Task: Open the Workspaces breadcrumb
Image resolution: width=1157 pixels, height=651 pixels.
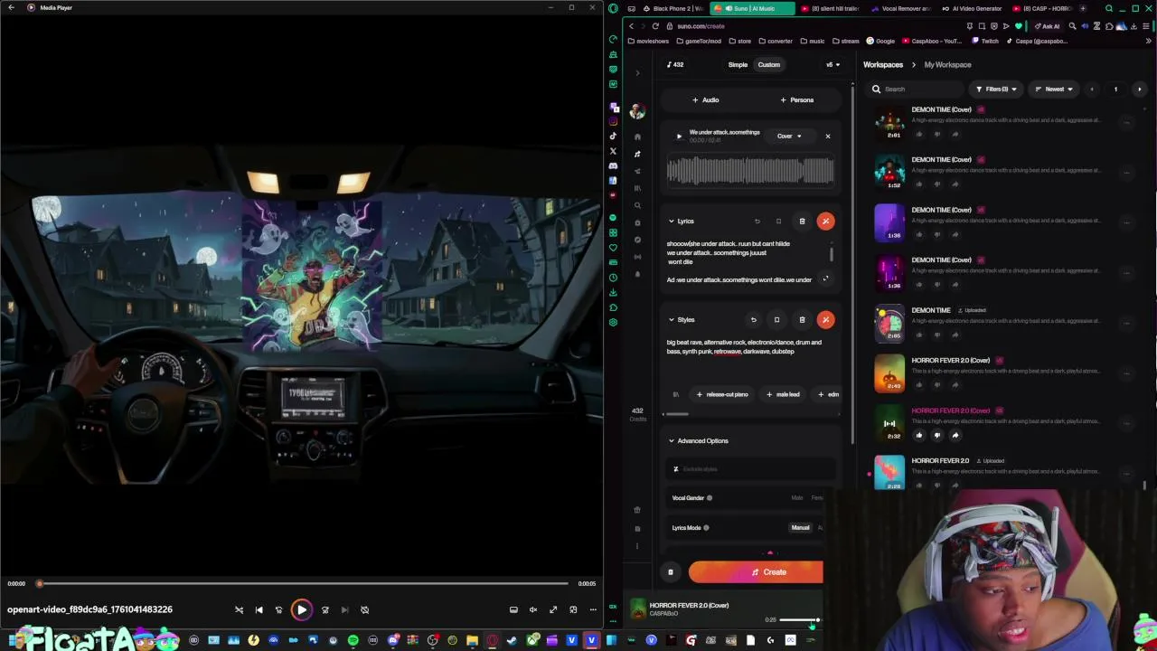Action: [883, 64]
